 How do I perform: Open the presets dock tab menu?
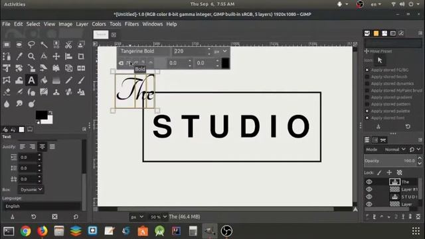point(420,33)
